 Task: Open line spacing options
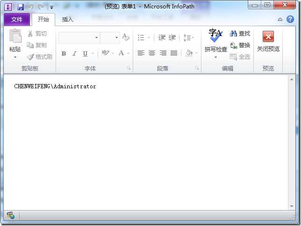coord(188,37)
